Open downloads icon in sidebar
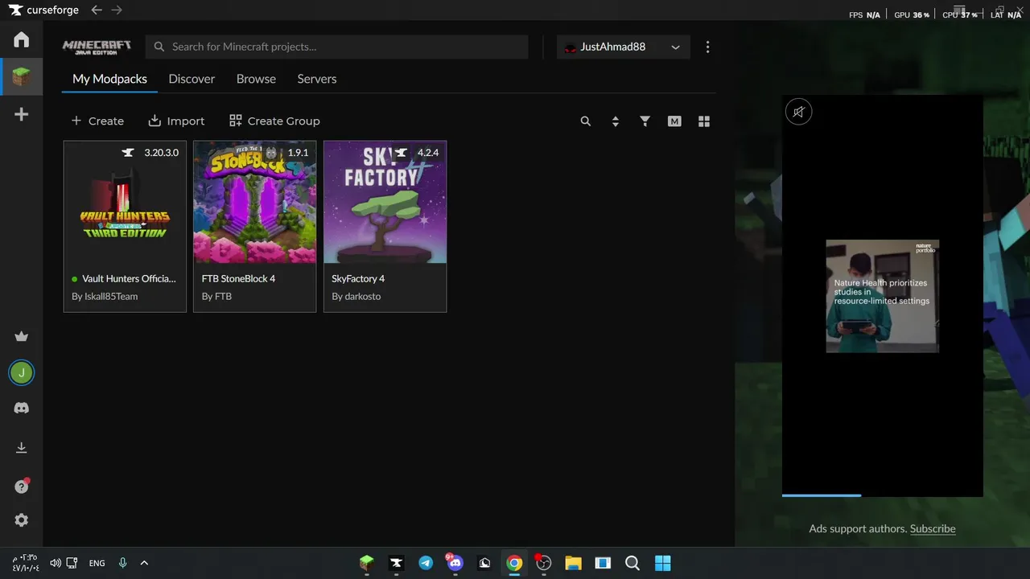The image size is (1030, 579). point(22,448)
